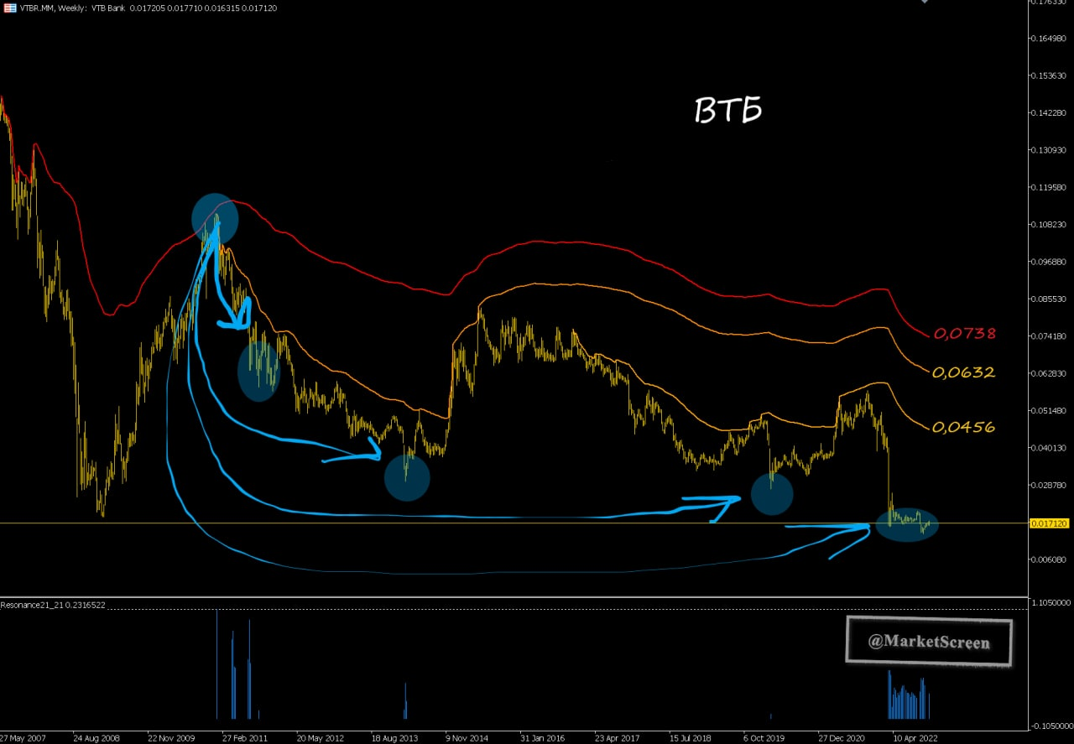Click indicator scale value 1.1050000
The width and height of the screenshot is (1074, 744).
[1052, 603]
